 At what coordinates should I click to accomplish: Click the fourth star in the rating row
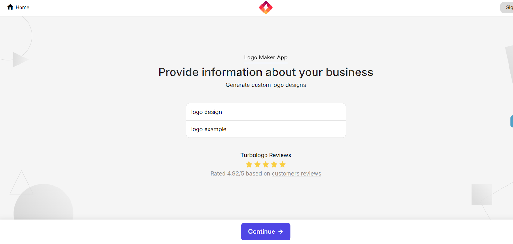pyautogui.click(x=274, y=164)
